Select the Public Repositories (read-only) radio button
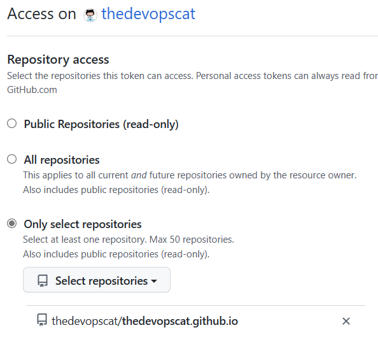This screenshot has height=337, width=378. click(12, 124)
